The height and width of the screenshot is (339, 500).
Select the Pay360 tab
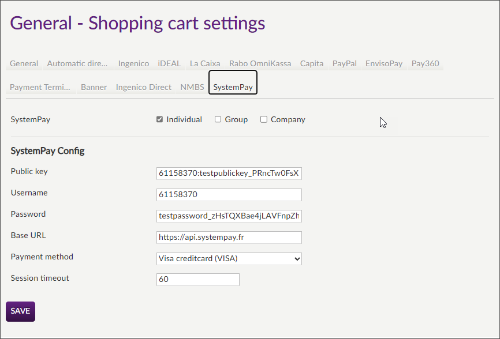pos(426,63)
